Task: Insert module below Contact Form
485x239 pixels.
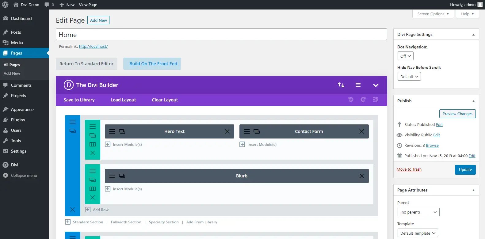Action: pos(258,144)
